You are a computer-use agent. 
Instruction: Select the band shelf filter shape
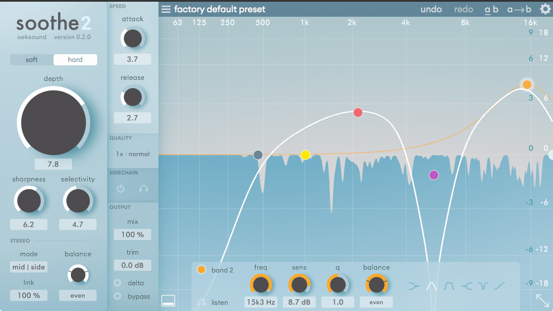point(449,285)
